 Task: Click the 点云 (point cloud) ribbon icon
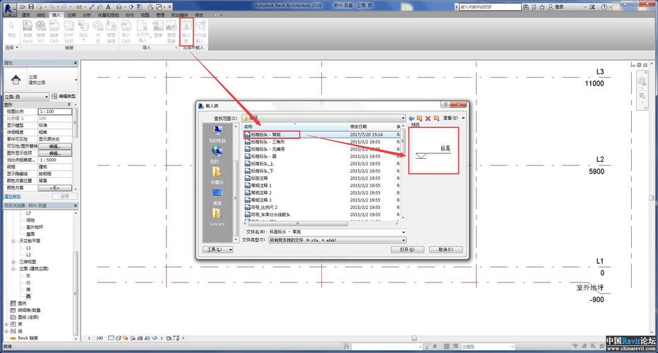97,32
